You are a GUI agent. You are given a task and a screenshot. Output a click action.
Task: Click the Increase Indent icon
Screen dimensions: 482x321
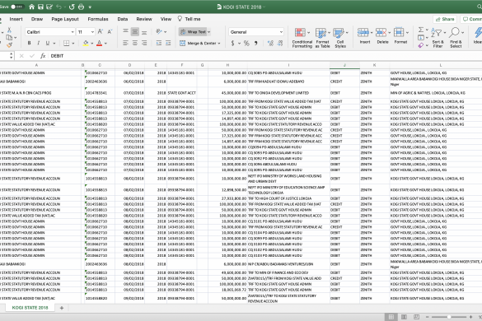click(168, 44)
